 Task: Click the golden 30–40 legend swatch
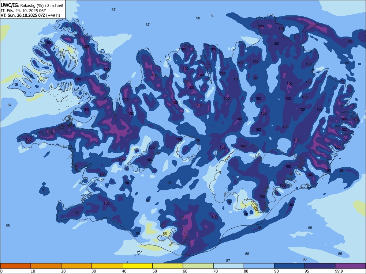[x=107, y=266]
